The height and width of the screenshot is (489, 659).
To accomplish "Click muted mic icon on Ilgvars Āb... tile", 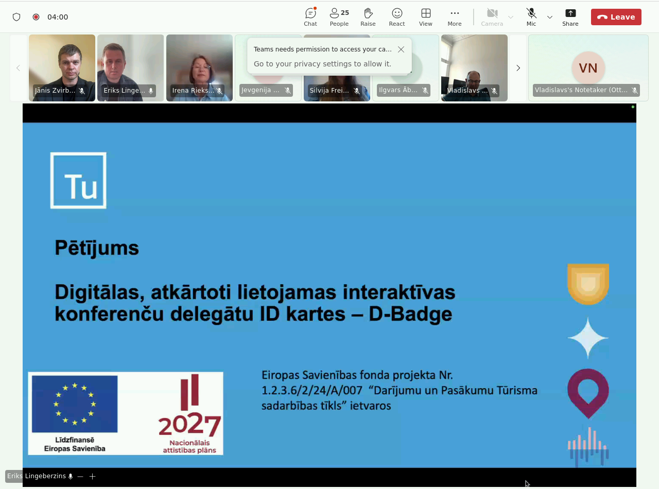I will 425,90.
